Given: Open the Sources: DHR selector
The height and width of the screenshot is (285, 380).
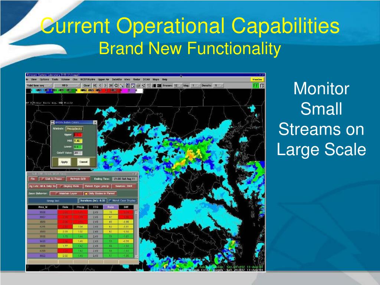Looking at the screenshot, I should [124, 186].
